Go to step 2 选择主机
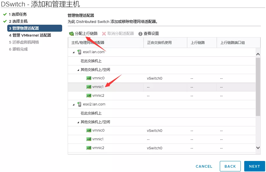 (x=20, y=21)
